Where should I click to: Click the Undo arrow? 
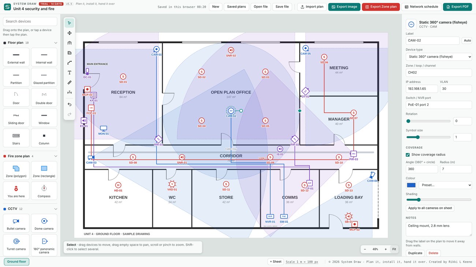tap(70, 104)
